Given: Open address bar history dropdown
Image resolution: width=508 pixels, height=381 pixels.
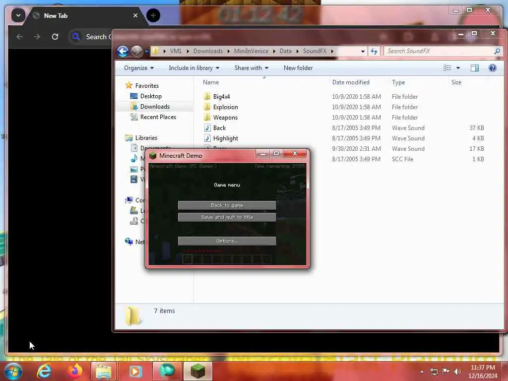Looking at the screenshot, I should (363, 51).
